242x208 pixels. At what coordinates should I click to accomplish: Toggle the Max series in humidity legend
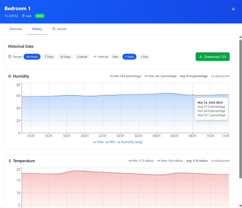[x=98, y=142]
